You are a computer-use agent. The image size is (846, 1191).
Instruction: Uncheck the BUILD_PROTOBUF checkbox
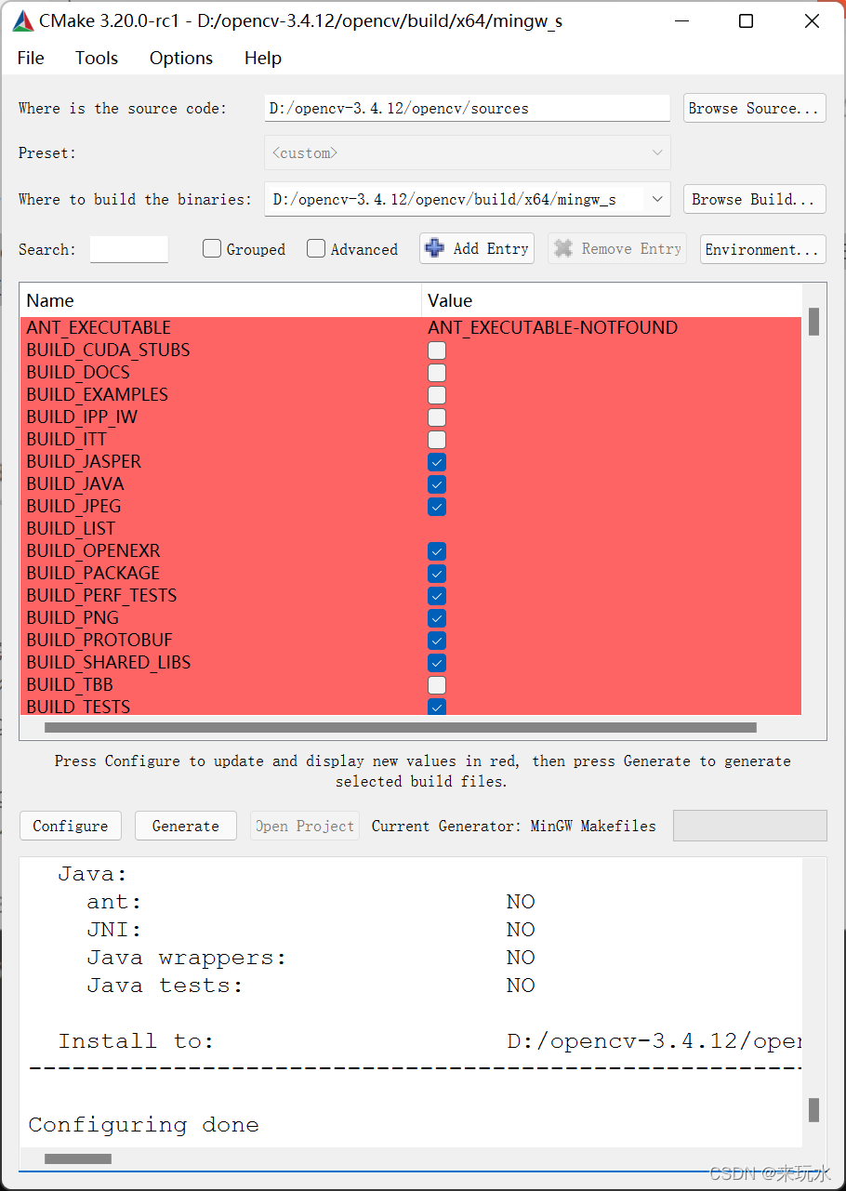click(x=437, y=641)
